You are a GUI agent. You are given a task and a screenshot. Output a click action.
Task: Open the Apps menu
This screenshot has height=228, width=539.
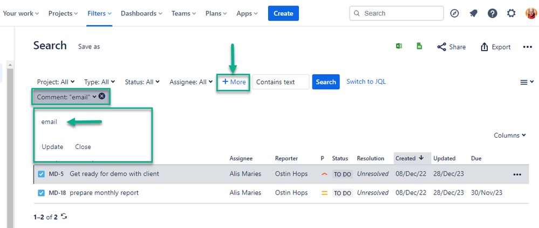click(x=247, y=13)
